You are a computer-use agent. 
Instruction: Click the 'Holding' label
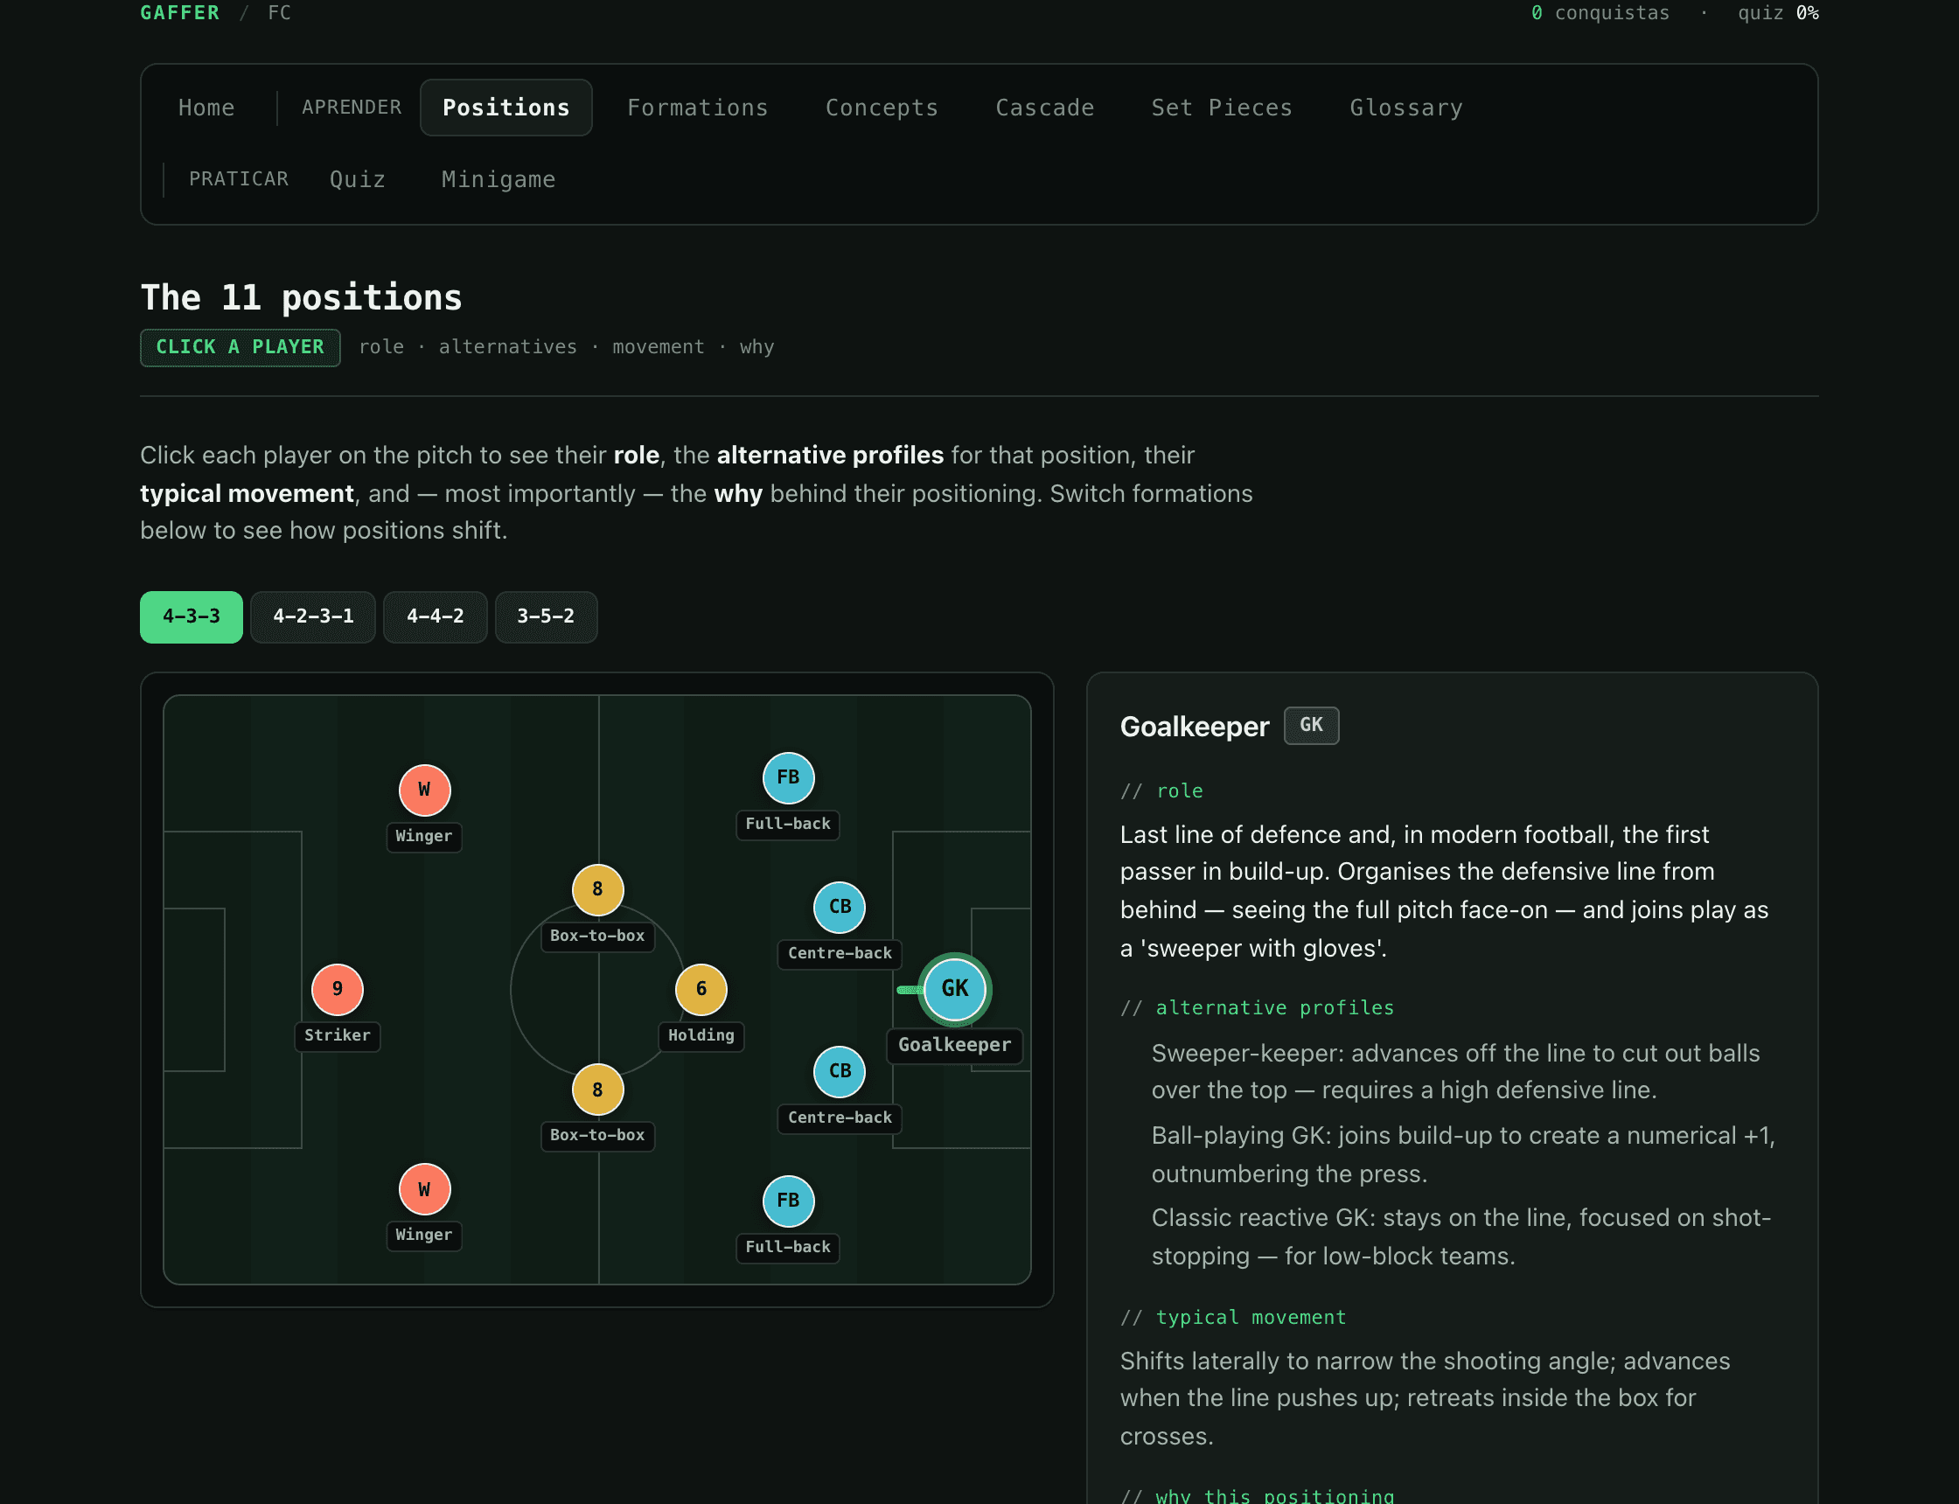[701, 1036]
